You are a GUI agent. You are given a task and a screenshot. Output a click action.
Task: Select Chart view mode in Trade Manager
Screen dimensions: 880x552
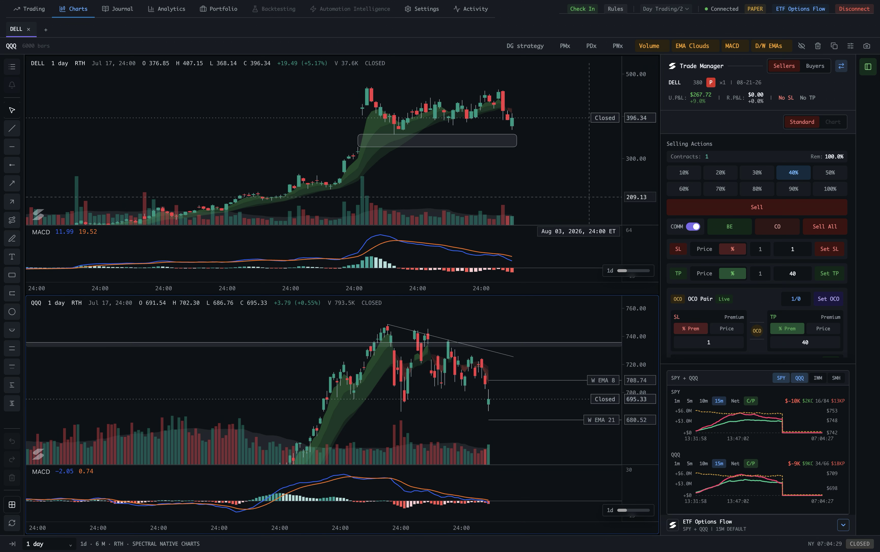833,122
